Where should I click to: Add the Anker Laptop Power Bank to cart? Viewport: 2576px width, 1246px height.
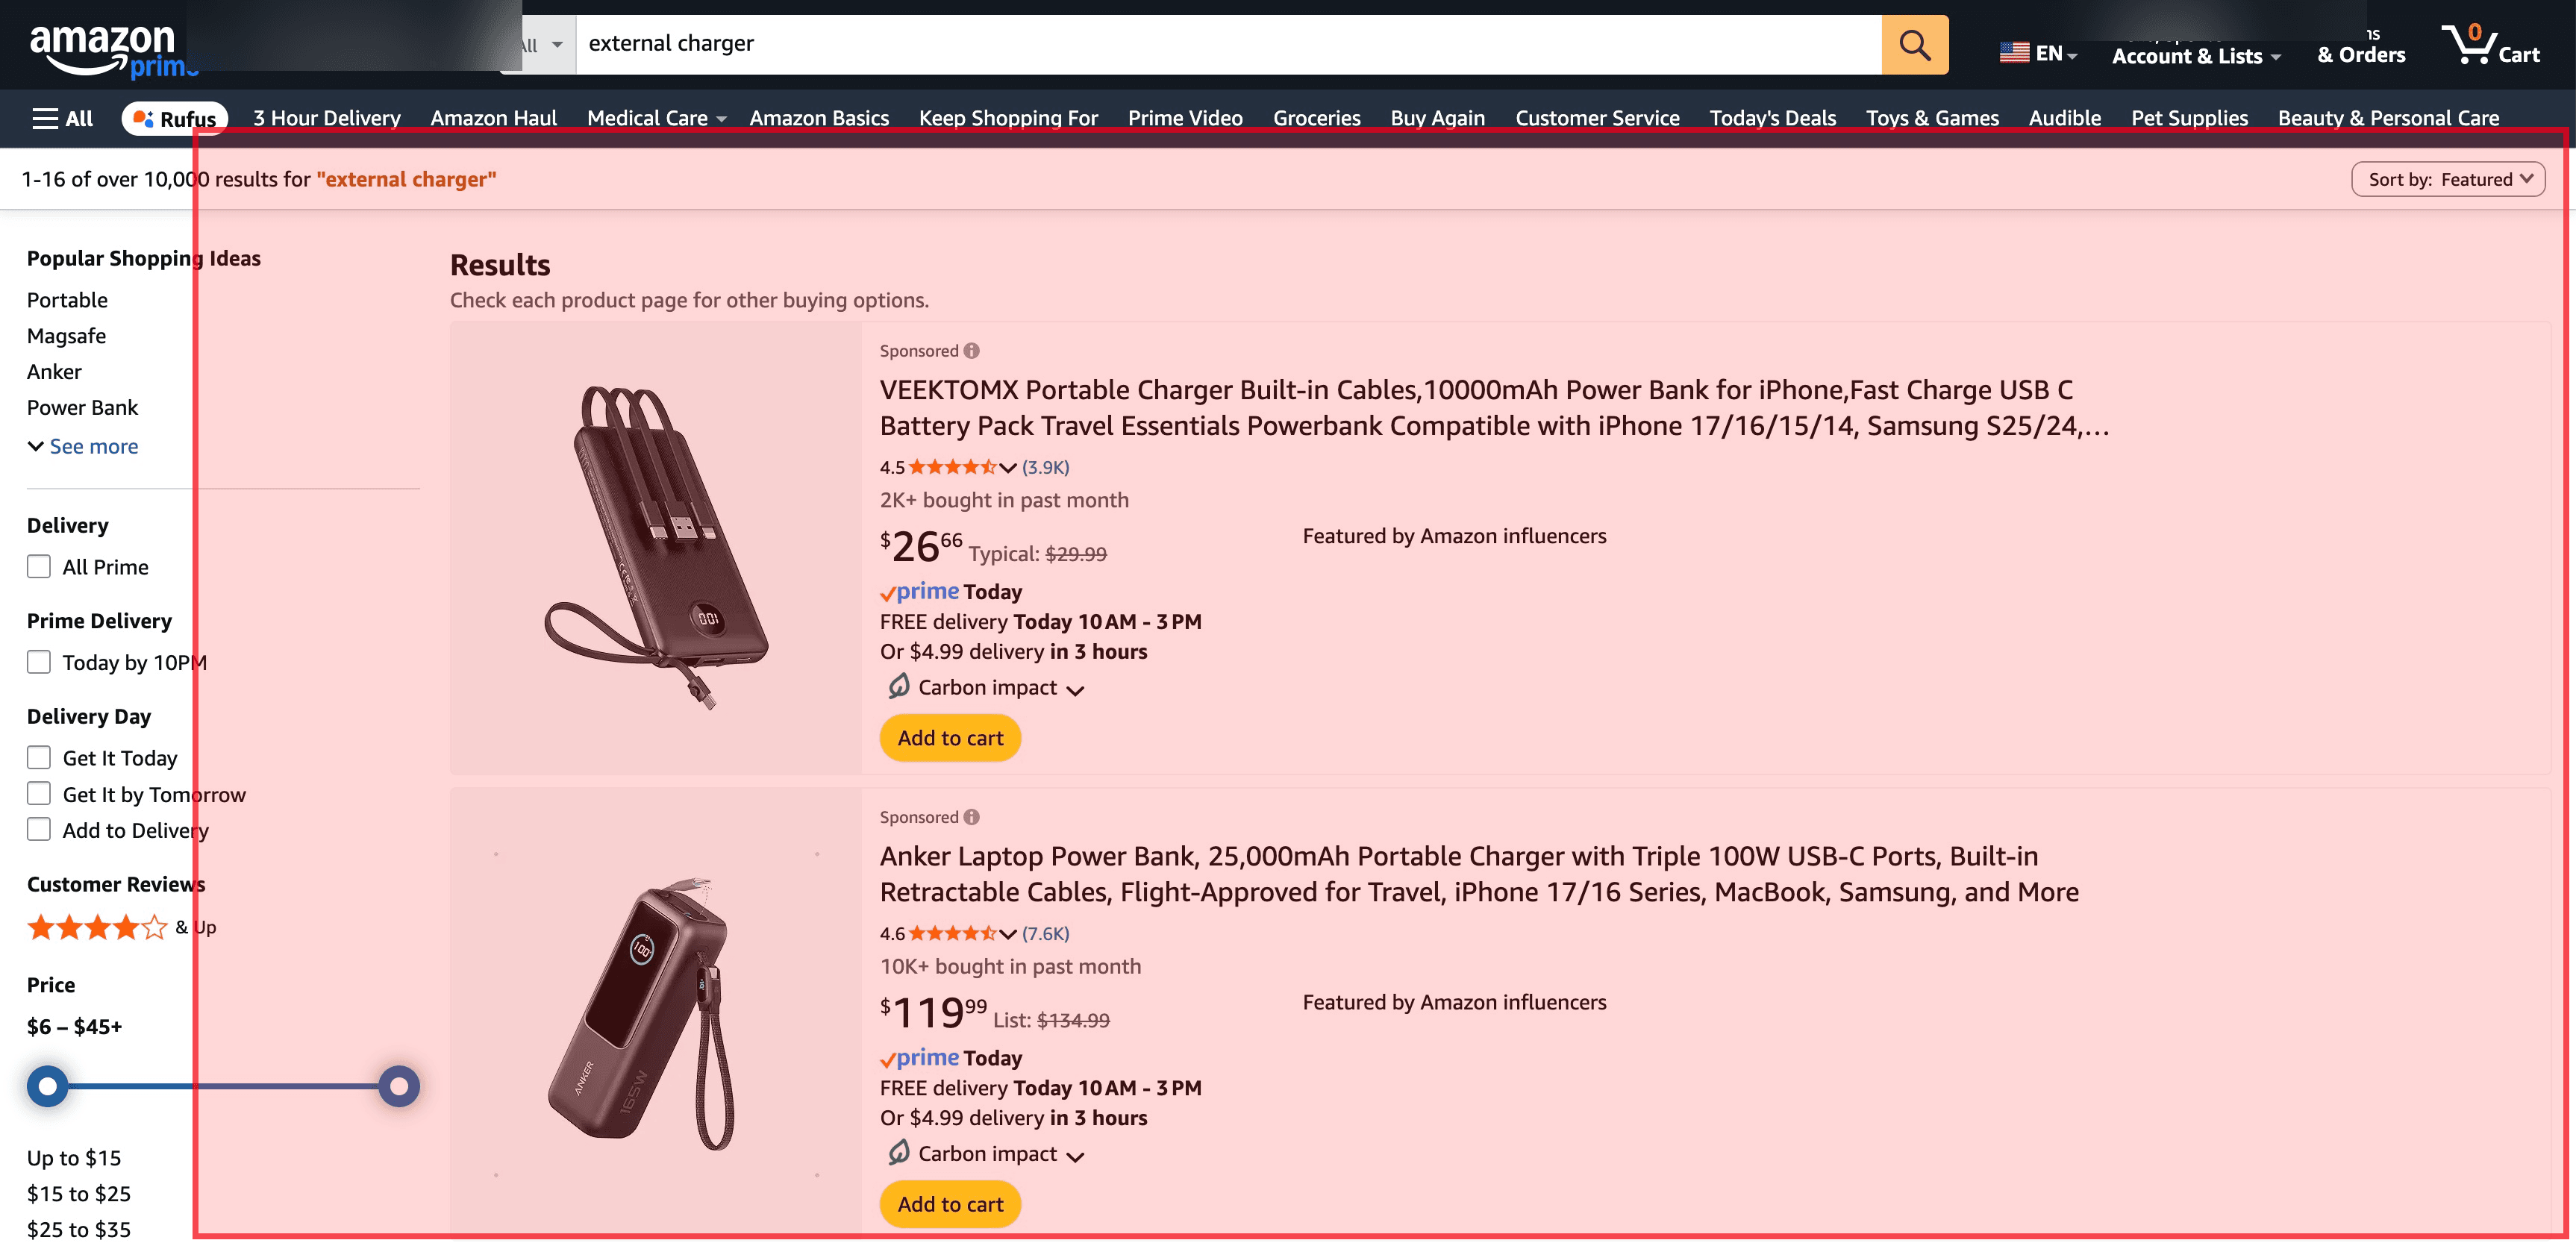point(949,1204)
